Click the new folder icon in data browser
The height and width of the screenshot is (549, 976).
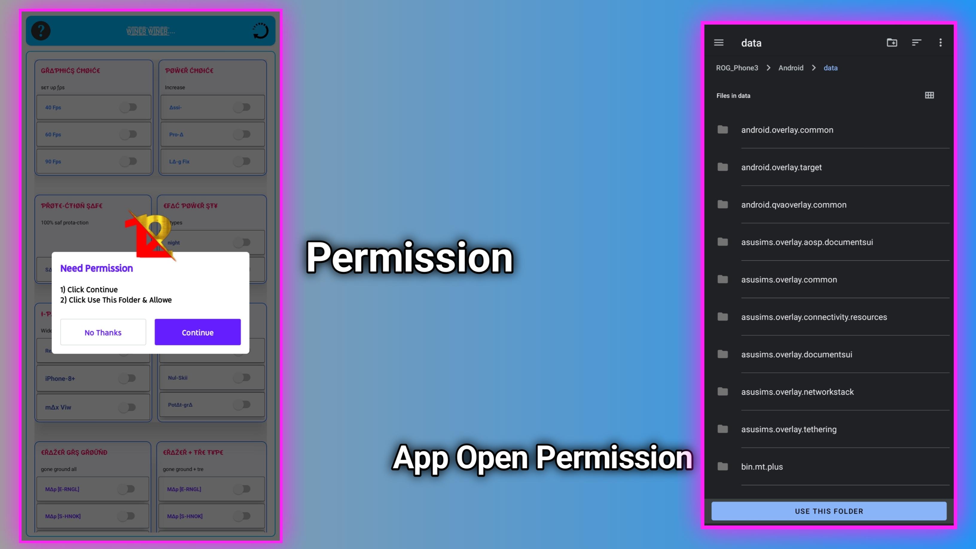pyautogui.click(x=892, y=42)
